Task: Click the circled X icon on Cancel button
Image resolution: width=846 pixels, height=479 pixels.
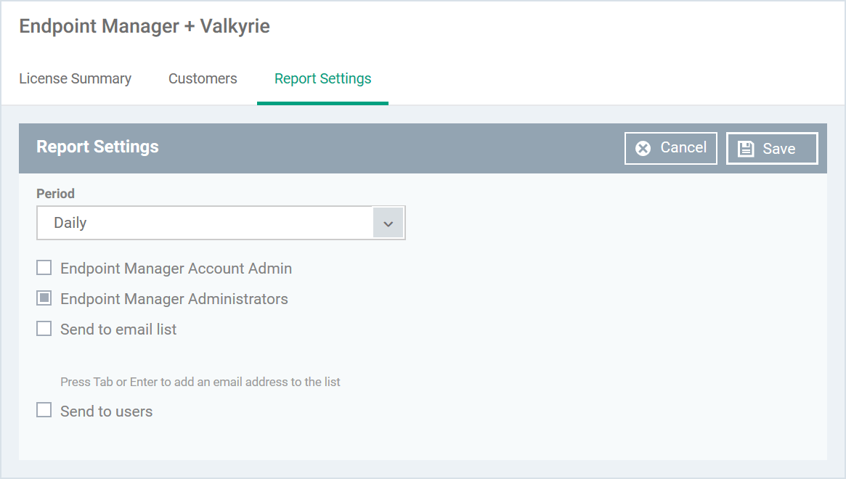Action: (643, 148)
